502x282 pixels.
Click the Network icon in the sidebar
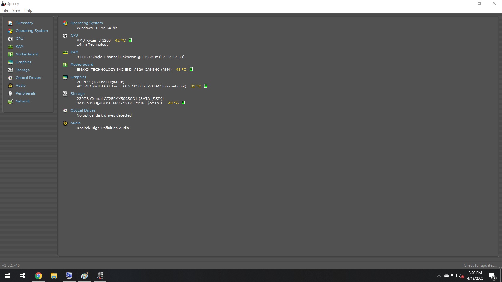coord(10,101)
